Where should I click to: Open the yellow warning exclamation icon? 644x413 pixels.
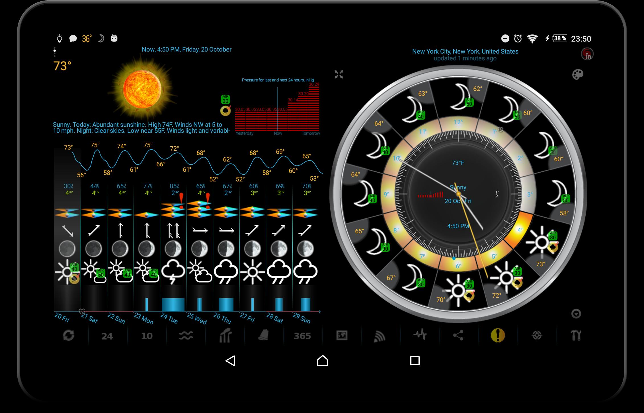tap(498, 335)
